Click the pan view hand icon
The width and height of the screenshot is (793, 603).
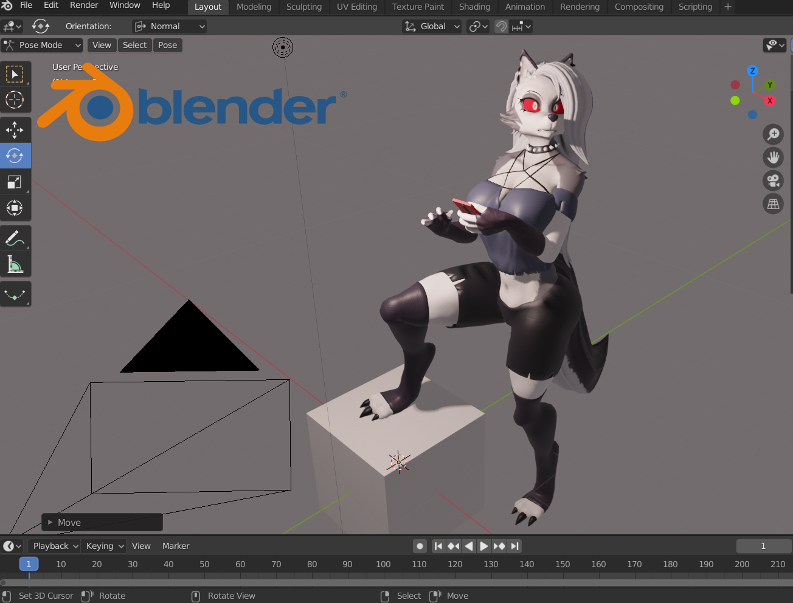[773, 157]
